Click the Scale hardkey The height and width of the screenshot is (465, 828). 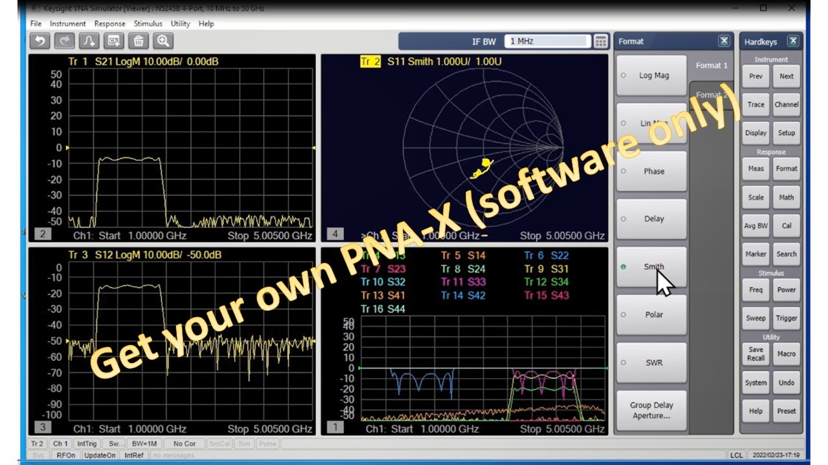(756, 198)
